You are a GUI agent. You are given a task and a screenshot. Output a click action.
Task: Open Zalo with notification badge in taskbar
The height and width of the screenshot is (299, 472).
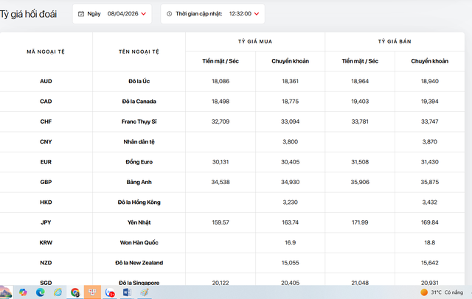point(110,292)
